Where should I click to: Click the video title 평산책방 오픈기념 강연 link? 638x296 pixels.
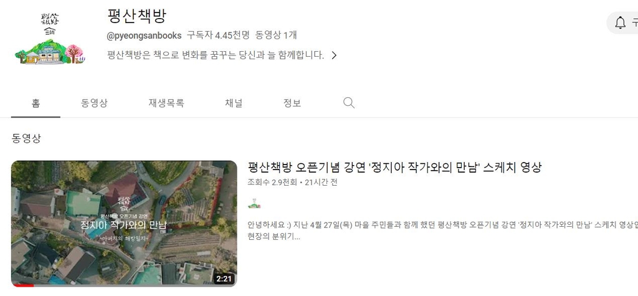(x=394, y=168)
